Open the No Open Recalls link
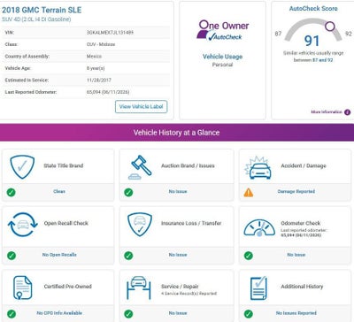This screenshot has height=322, width=354. point(59,255)
